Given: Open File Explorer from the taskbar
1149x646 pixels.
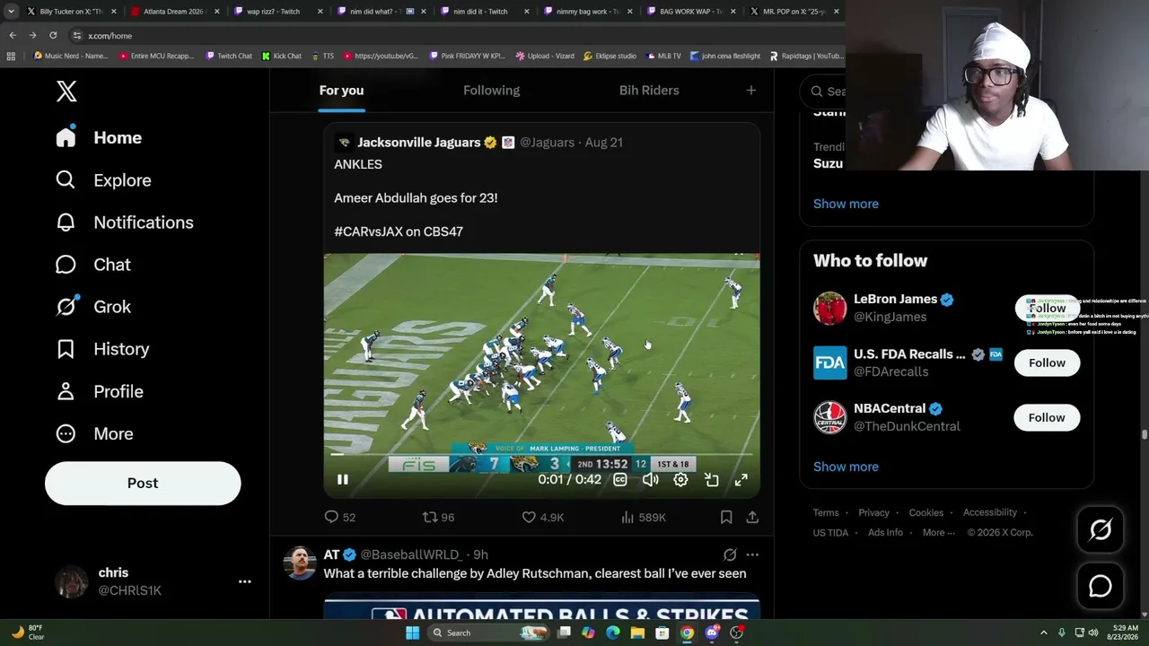Looking at the screenshot, I should tap(637, 633).
